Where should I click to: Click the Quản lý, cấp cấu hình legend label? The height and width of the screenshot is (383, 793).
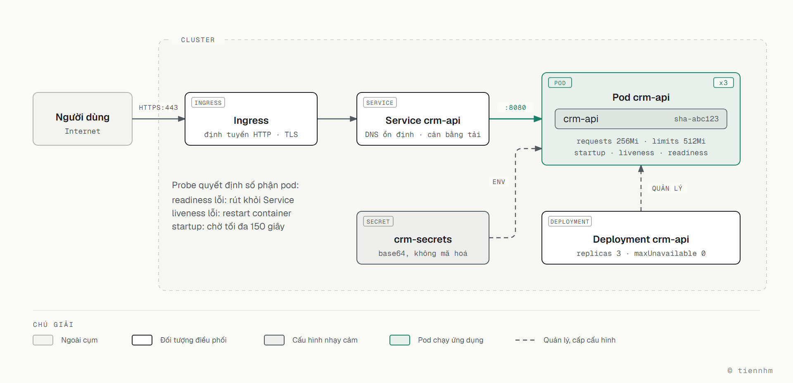tap(579, 340)
